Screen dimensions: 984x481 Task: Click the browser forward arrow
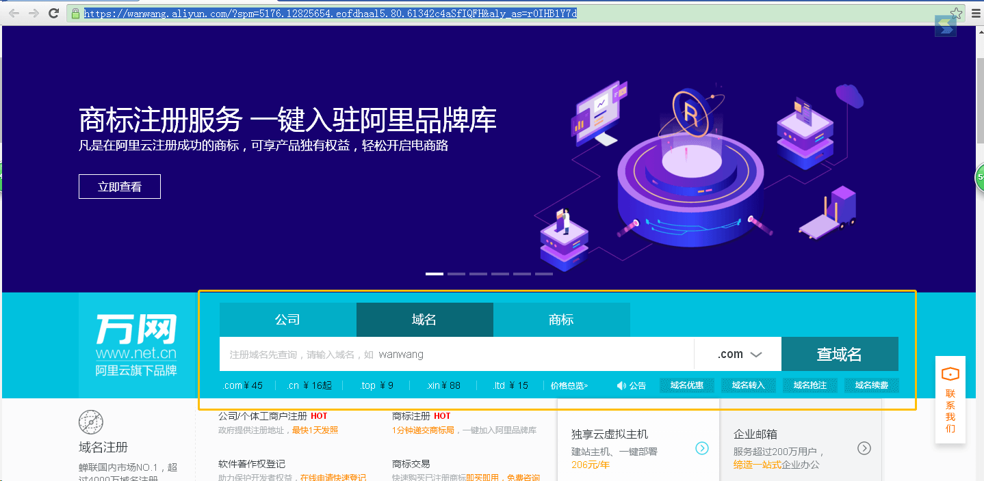click(x=34, y=14)
